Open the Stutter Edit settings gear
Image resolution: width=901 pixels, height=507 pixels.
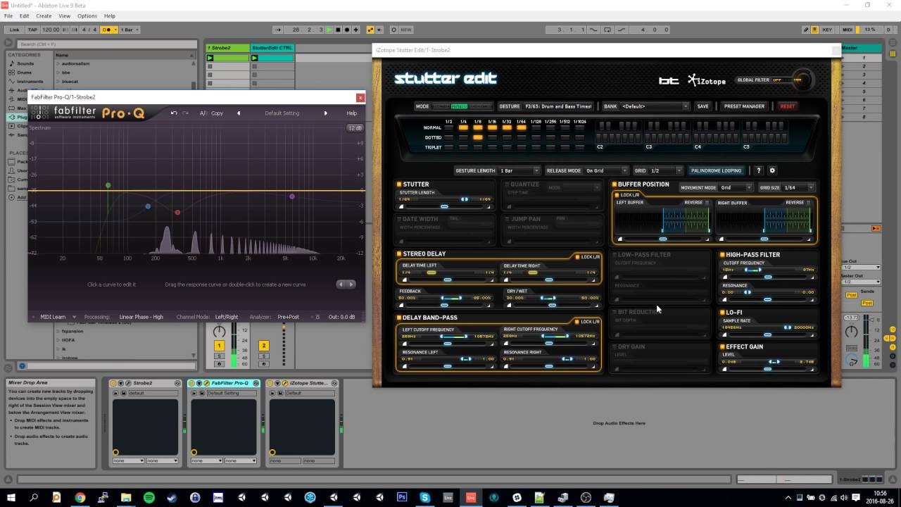[772, 170]
